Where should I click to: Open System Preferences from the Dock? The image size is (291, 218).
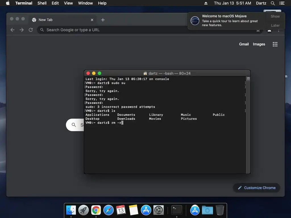159,210
